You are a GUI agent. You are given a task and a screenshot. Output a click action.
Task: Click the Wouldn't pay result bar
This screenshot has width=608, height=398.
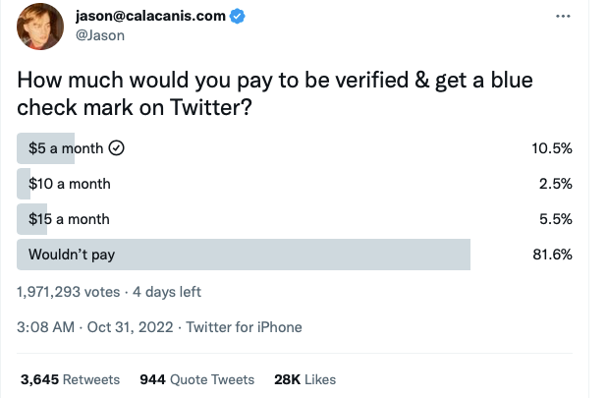295,255
